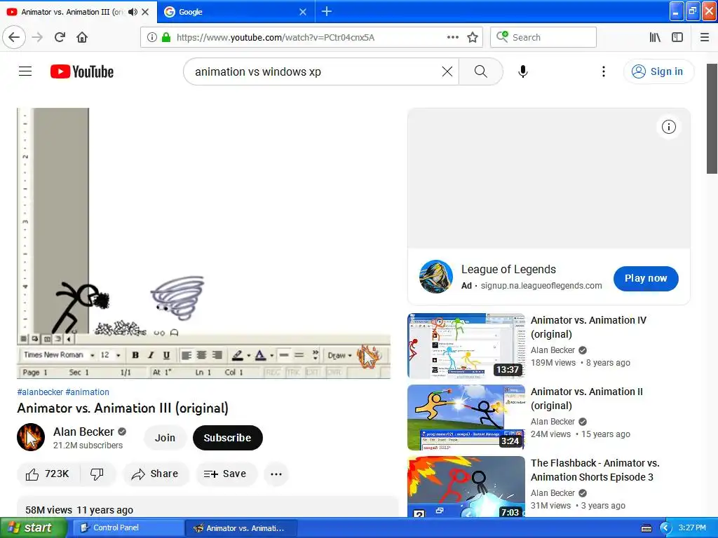Click the YouTube logo
This screenshot has height=538, width=718.
(82, 71)
